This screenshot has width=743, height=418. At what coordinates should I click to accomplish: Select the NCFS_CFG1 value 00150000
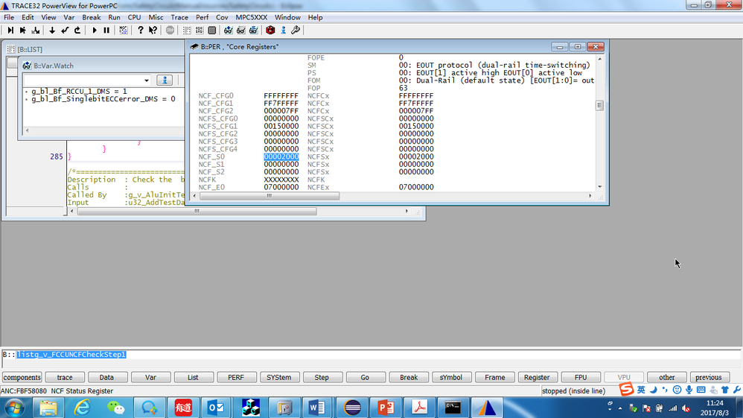click(281, 126)
